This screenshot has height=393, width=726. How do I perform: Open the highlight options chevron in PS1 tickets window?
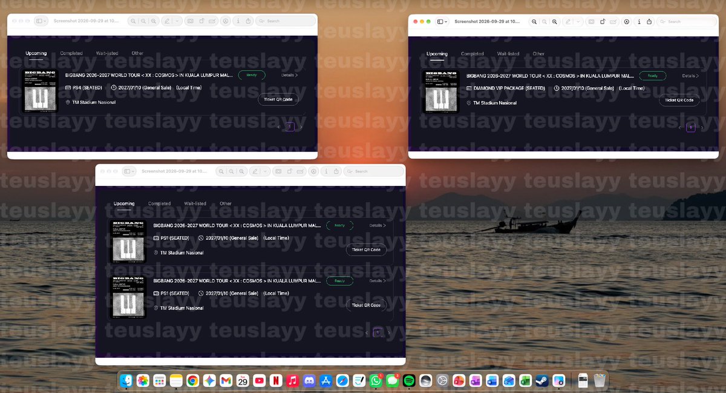click(x=265, y=171)
